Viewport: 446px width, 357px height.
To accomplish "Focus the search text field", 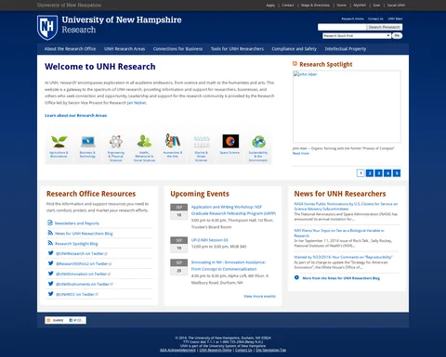I will [x=342, y=27].
